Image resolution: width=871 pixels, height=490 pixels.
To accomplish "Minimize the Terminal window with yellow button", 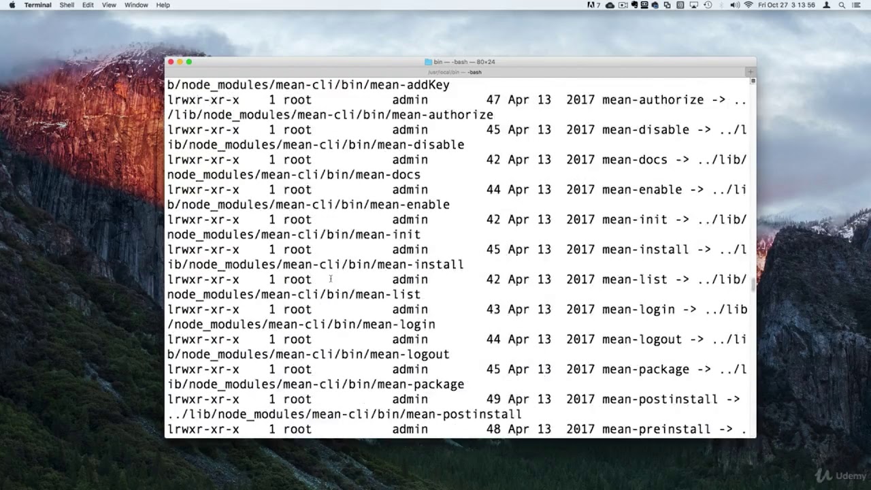I will click(180, 62).
